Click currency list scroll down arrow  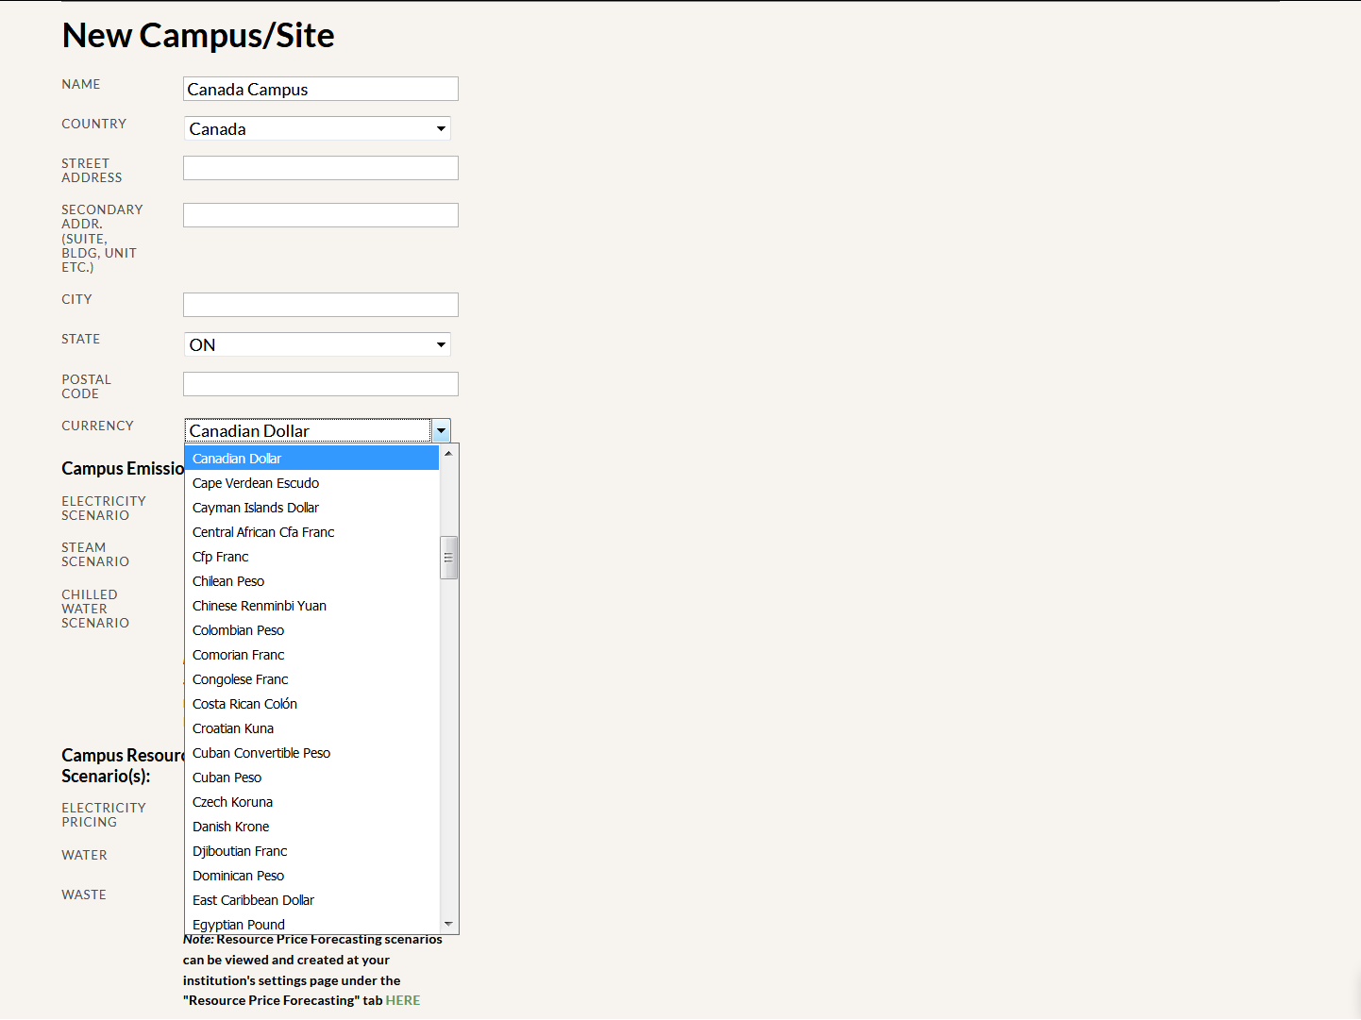pyautogui.click(x=448, y=924)
